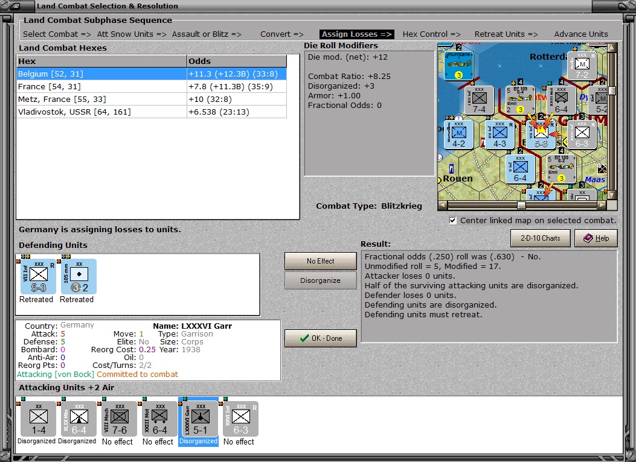Image resolution: width=636 pixels, height=462 pixels.
Task: Select the LXXXVI Garr 5-1 unit
Action: pos(200,419)
